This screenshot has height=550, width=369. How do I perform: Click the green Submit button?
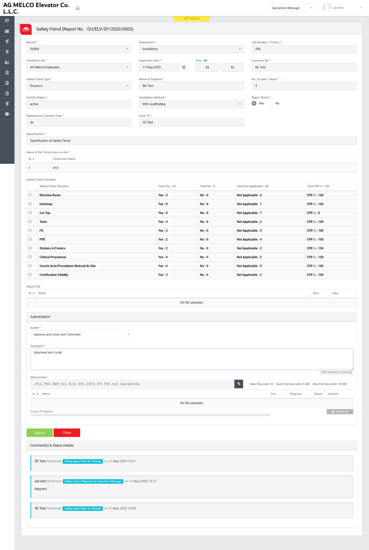point(39,433)
